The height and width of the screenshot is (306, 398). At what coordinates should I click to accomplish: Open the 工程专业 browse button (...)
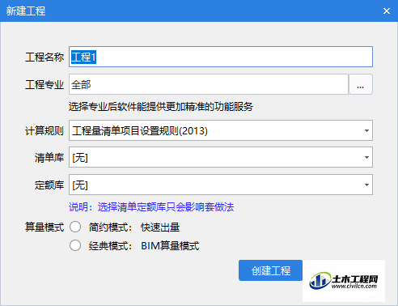point(361,84)
